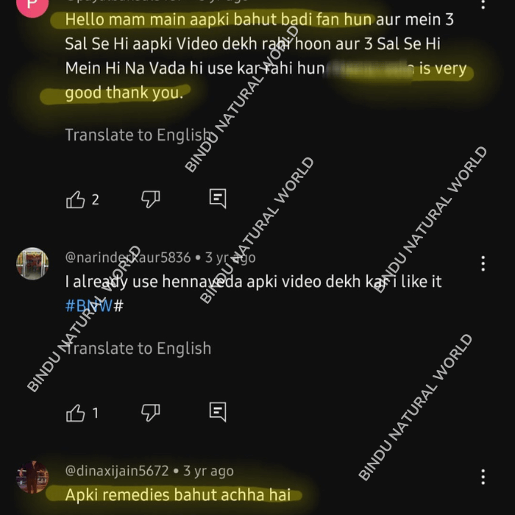Open @dinaxijain5672 profile from username
515x515 pixels.
tap(117, 471)
